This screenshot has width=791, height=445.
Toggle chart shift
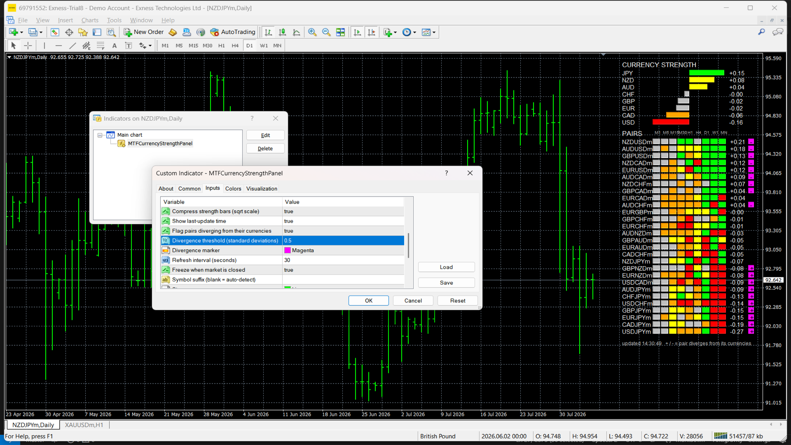click(371, 32)
